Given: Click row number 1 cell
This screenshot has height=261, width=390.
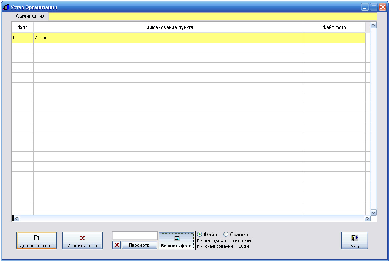Looking at the screenshot, I should tap(22, 38).
